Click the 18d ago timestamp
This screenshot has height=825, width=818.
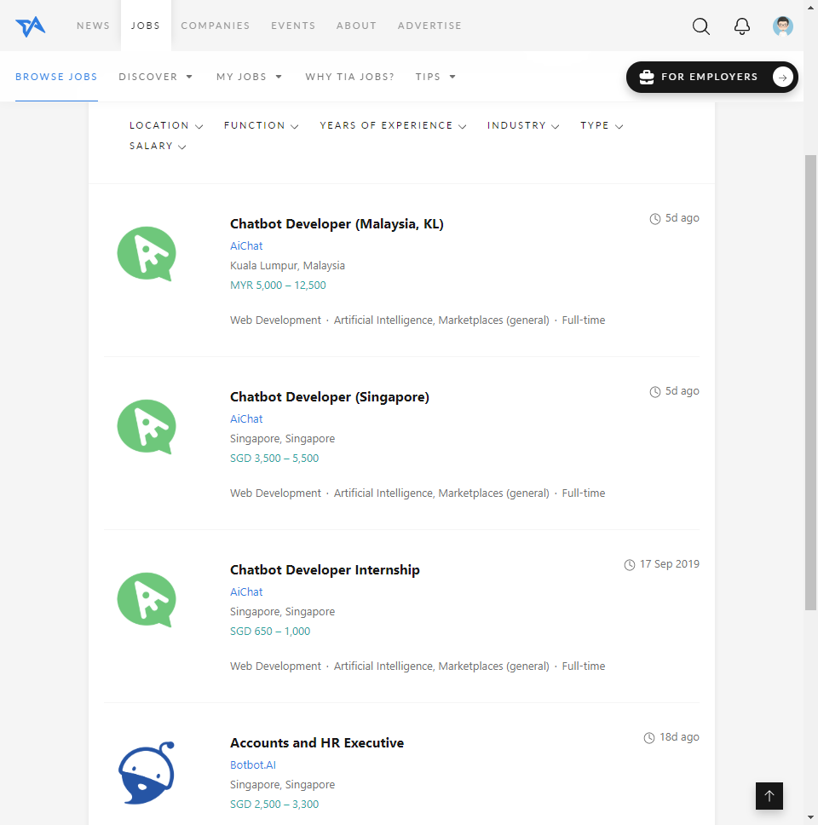point(679,737)
